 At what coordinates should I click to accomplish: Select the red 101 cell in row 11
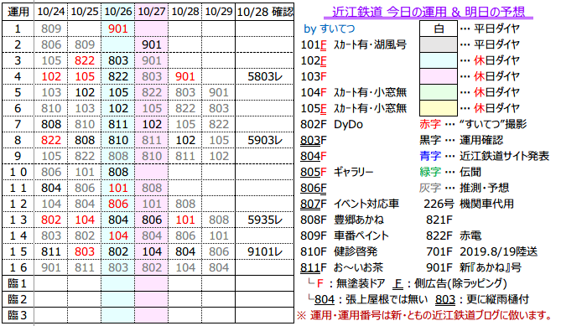[118, 188]
